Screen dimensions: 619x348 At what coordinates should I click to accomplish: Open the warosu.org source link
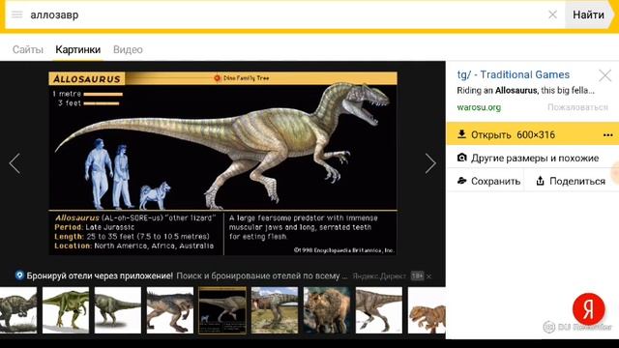[x=479, y=107]
